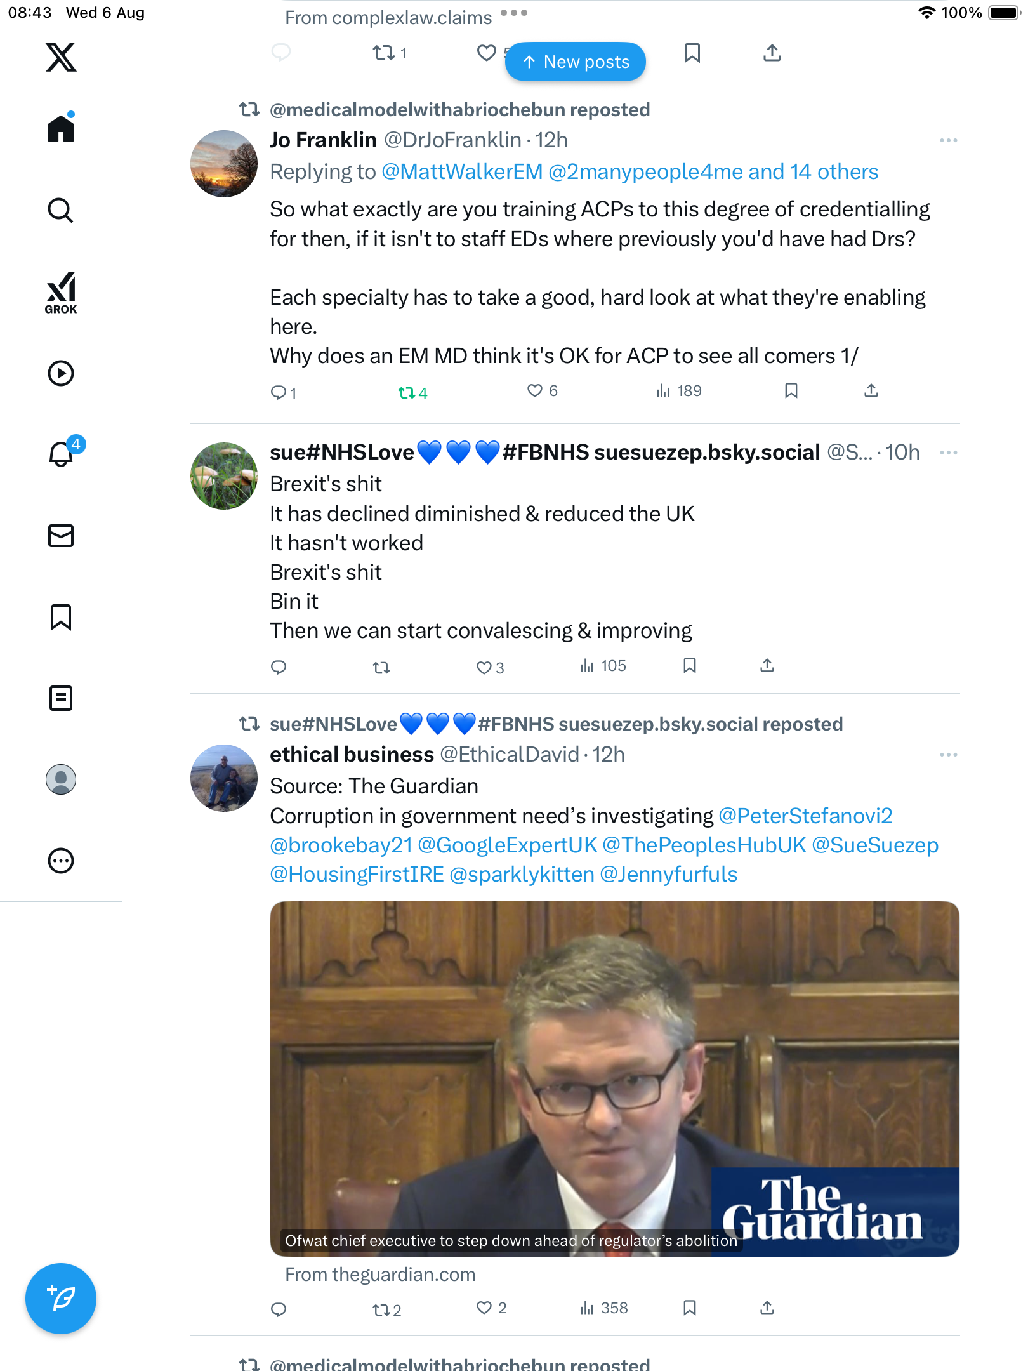The height and width of the screenshot is (1371, 1028).
Task: Open more options on Jo Franklin's post
Action: [948, 140]
